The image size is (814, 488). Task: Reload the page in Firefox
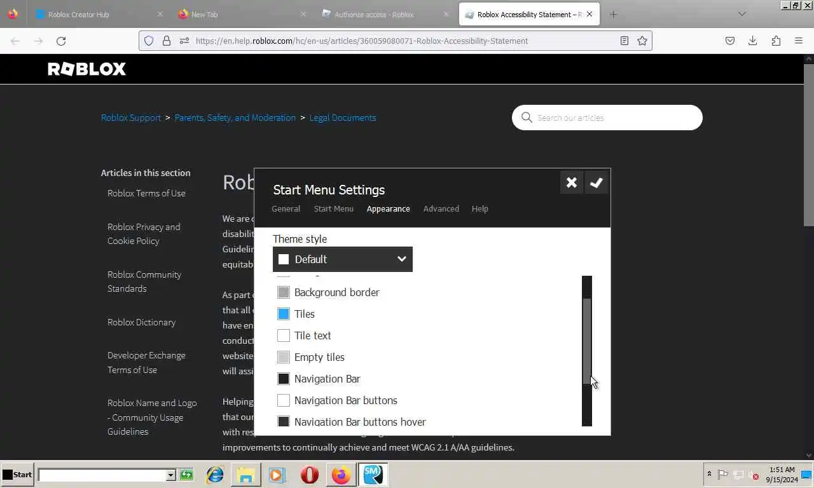(x=61, y=41)
